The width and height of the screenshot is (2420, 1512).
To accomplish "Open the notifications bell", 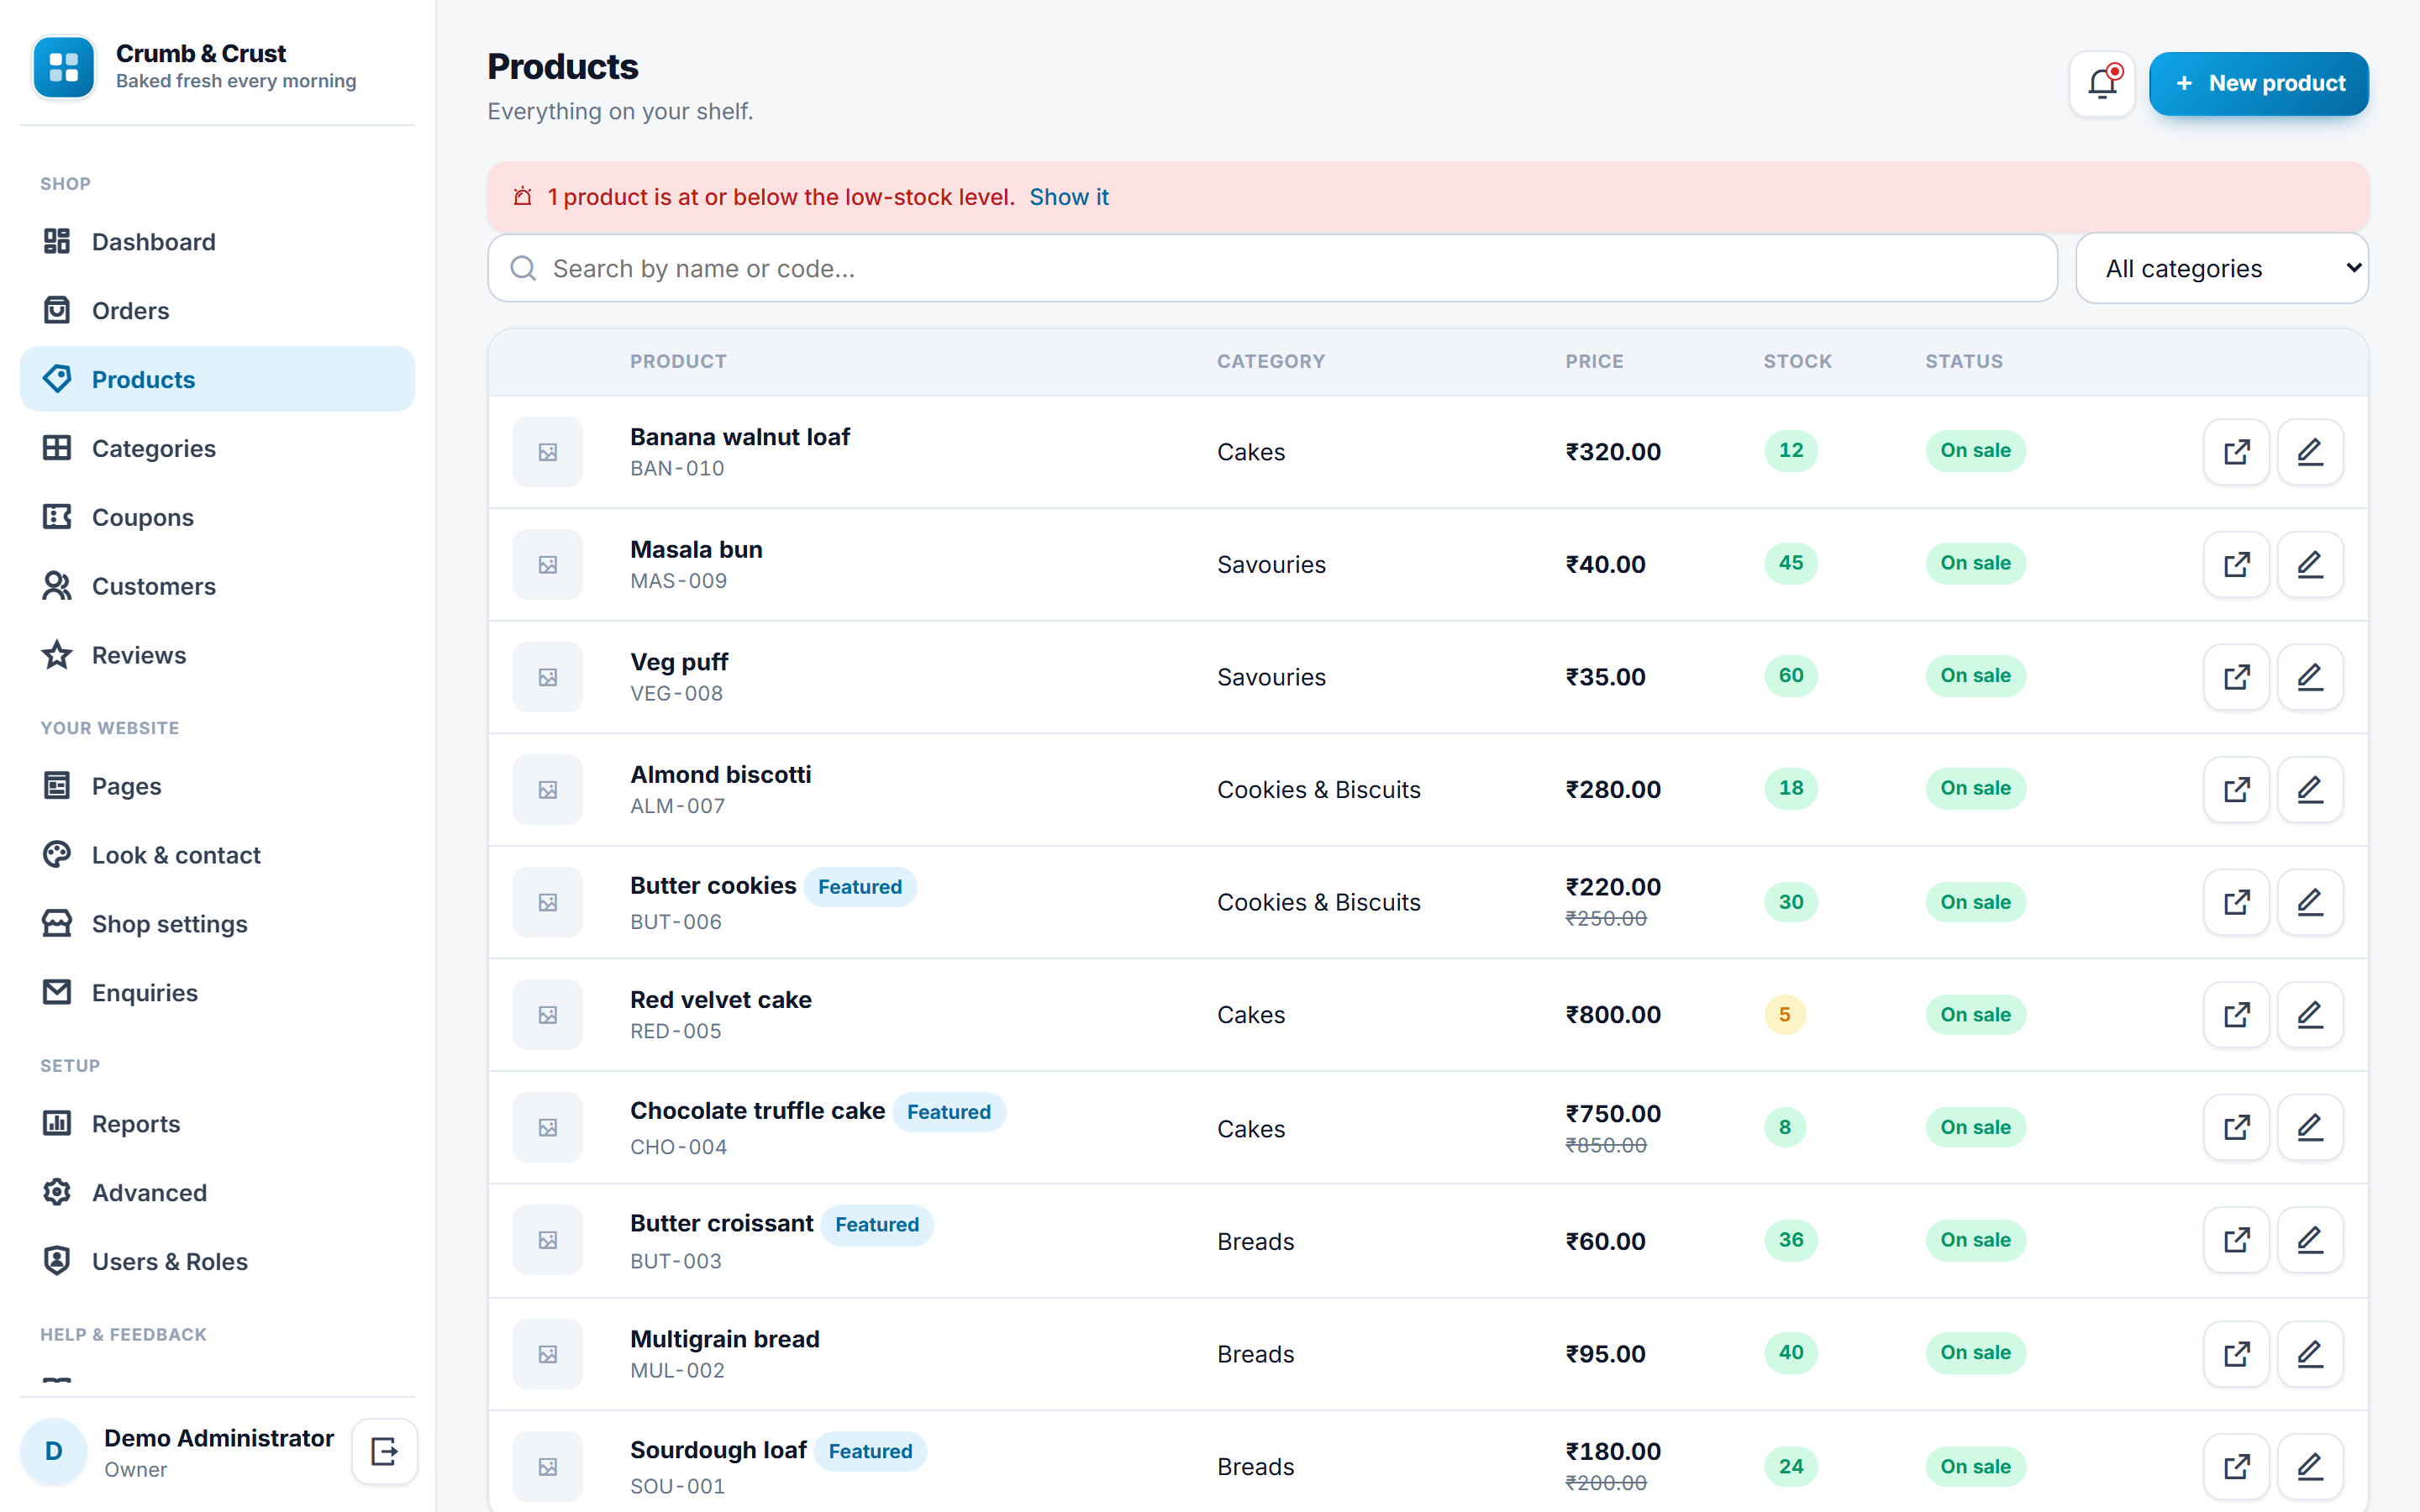I will pos(2102,84).
